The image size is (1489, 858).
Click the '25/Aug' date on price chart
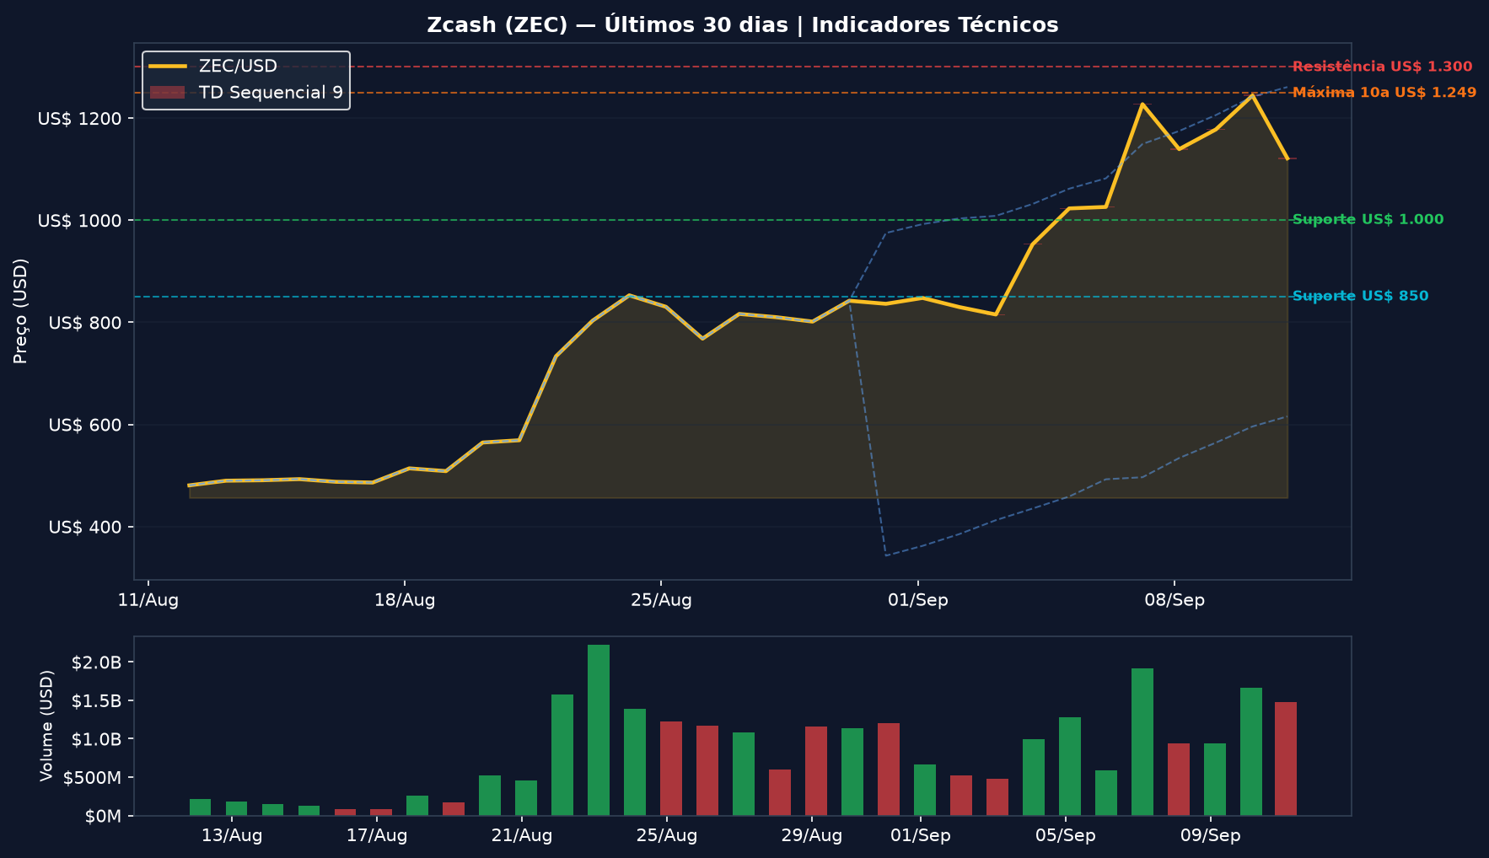[661, 600]
